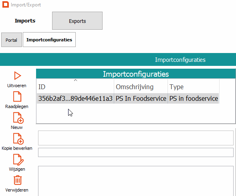The height and width of the screenshot is (196, 236).
Task: Click the PS In Foodservice description cell
Action: (141, 98)
